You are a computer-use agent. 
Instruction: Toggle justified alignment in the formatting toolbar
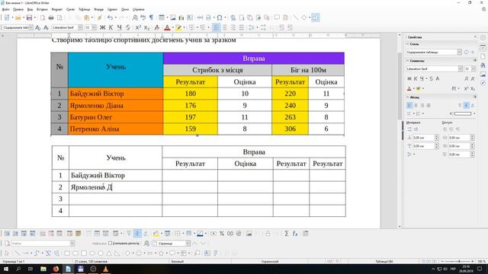[x=242, y=27]
